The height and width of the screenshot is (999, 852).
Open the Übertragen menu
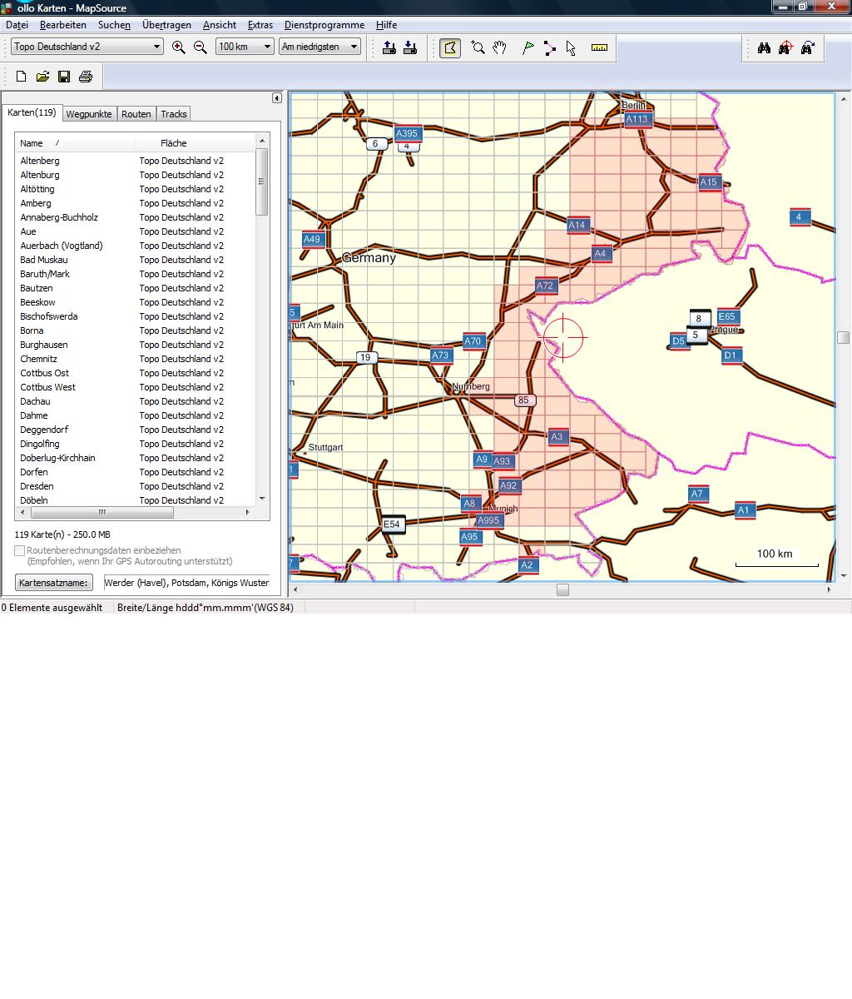click(x=166, y=25)
